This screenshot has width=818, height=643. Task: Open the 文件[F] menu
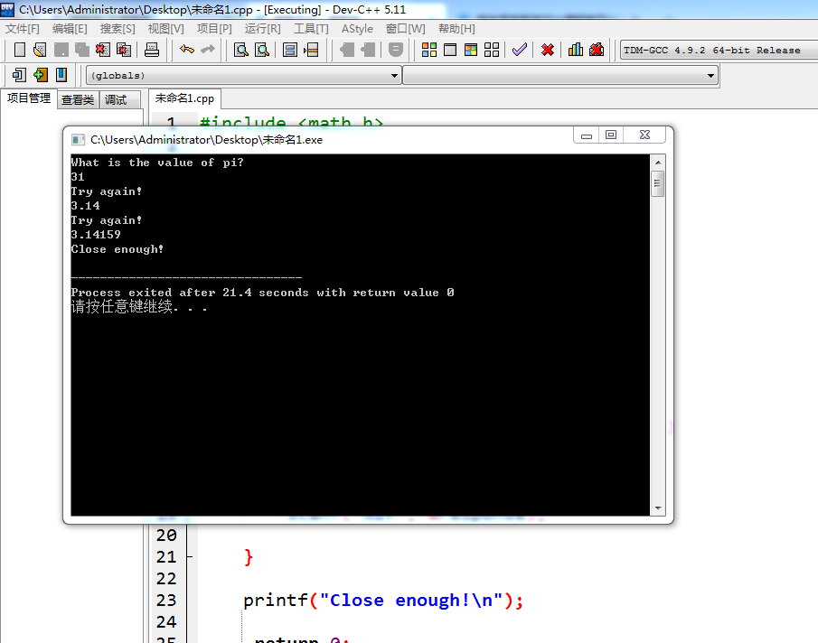[23, 29]
